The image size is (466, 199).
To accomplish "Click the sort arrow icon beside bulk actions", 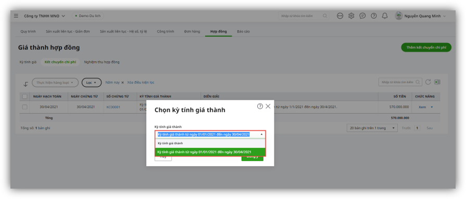I will [26, 84].
